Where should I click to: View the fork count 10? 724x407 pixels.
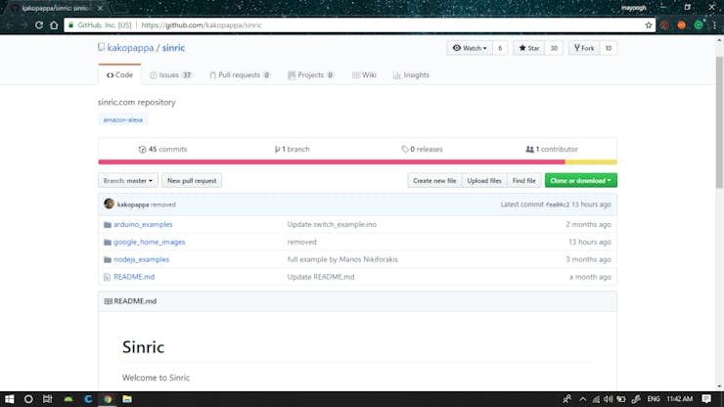pos(609,48)
